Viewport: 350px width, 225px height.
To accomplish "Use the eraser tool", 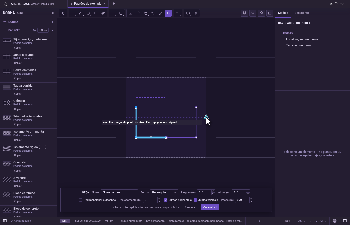I will [x=103, y=13].
